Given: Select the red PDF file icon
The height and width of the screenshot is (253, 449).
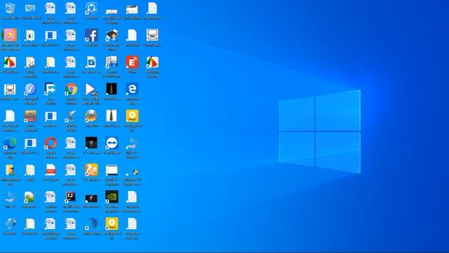Looking at the screenshot, I should pyautogui.click(x=51, y=170).
